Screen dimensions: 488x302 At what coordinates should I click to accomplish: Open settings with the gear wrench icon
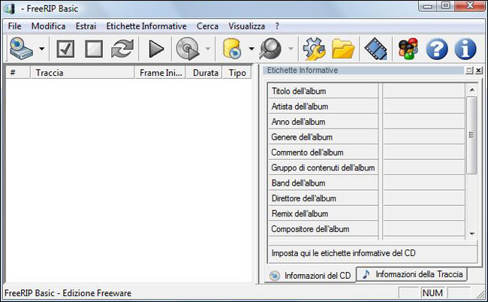pyautogui.click(x=313, y=50)
